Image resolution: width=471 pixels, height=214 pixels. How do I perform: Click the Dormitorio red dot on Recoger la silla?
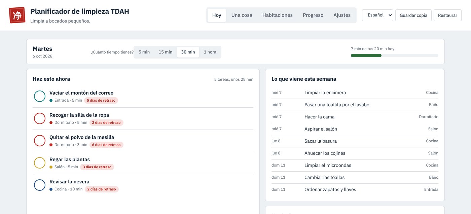pyautogui.click(x=51, y=122)
